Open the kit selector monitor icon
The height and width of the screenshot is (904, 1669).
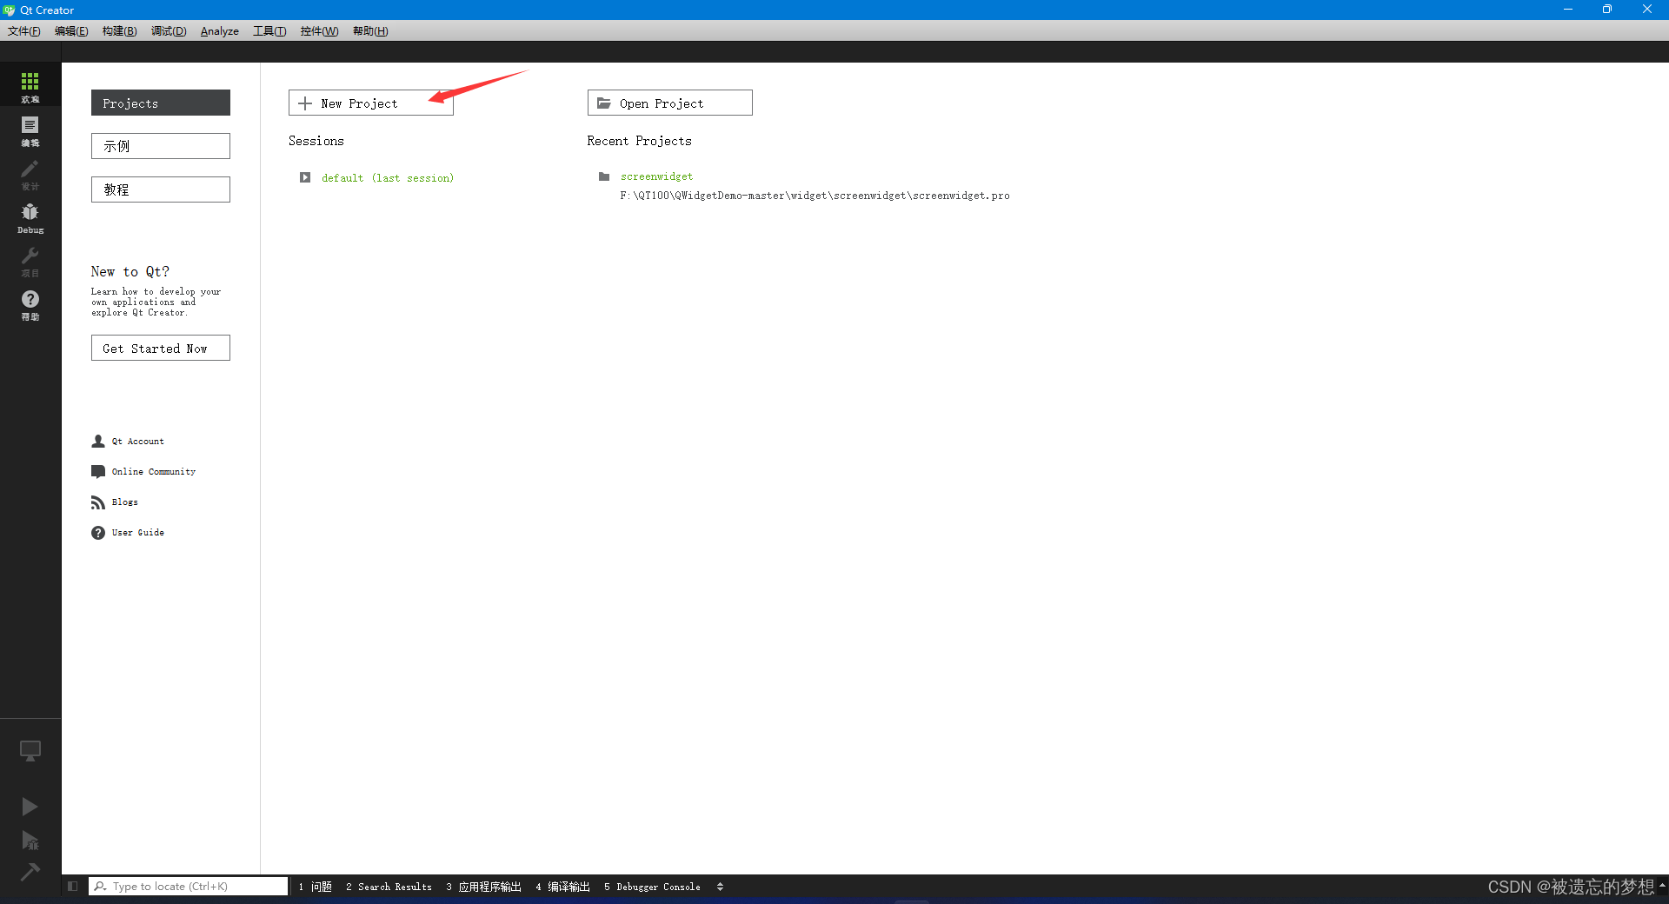[x=30, y=751]
